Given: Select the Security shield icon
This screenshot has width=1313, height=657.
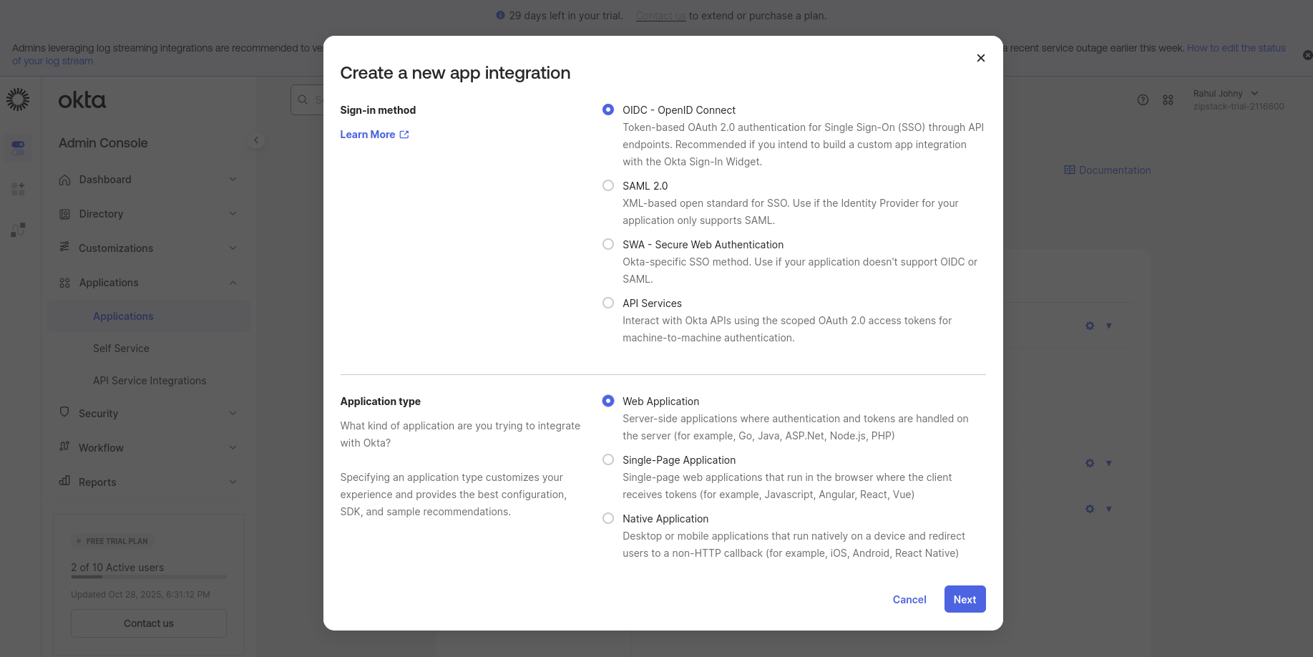Looking at the screenshot, I should (64, 413).
